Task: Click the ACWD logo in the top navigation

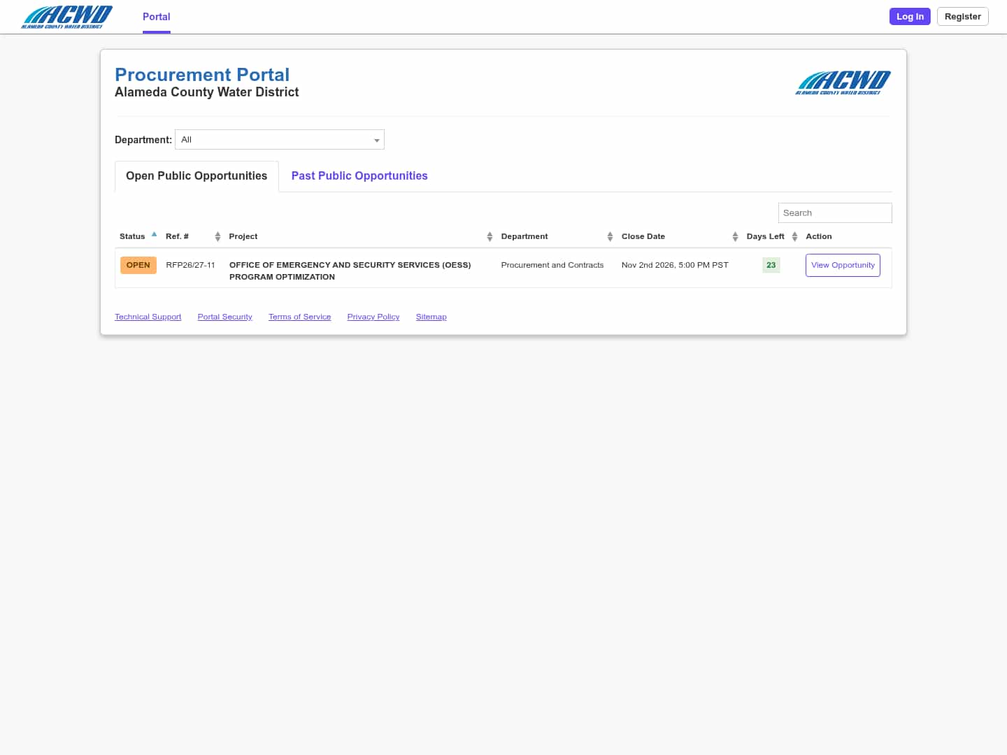Action: tap(67, 17)
